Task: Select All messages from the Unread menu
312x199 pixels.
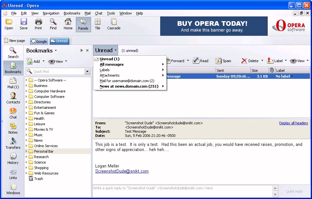Action: [112, 64]
